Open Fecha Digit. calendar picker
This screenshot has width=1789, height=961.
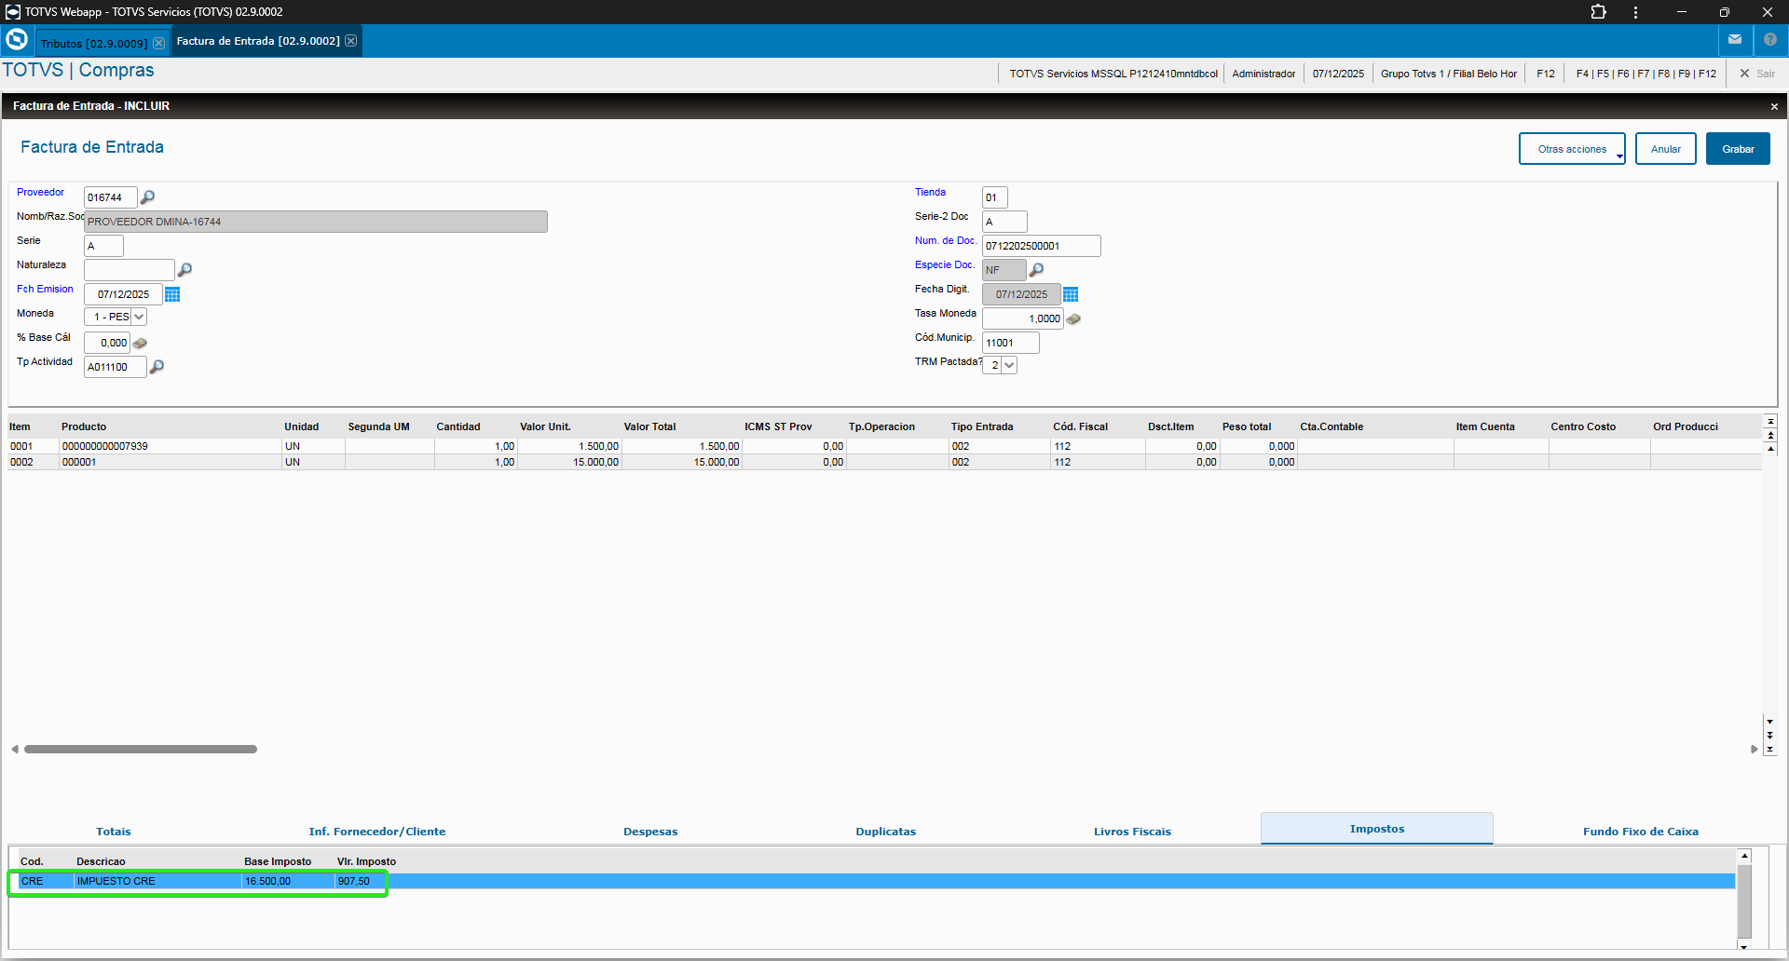(1071, 294)
